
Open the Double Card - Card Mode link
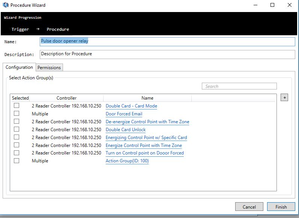131,106
